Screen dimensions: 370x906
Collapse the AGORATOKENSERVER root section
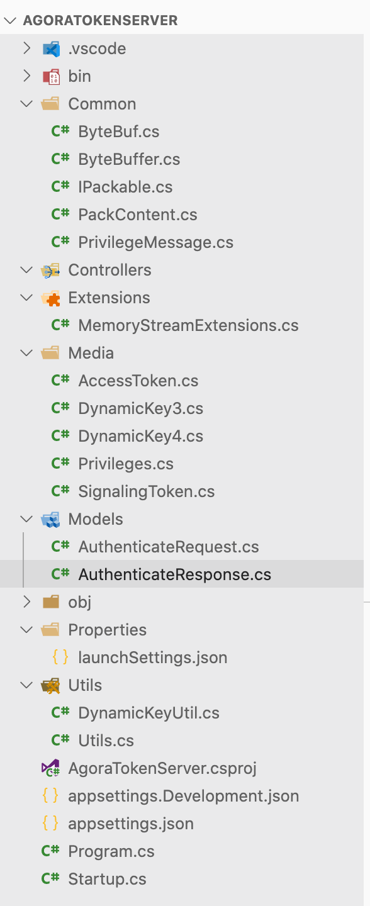11,20
